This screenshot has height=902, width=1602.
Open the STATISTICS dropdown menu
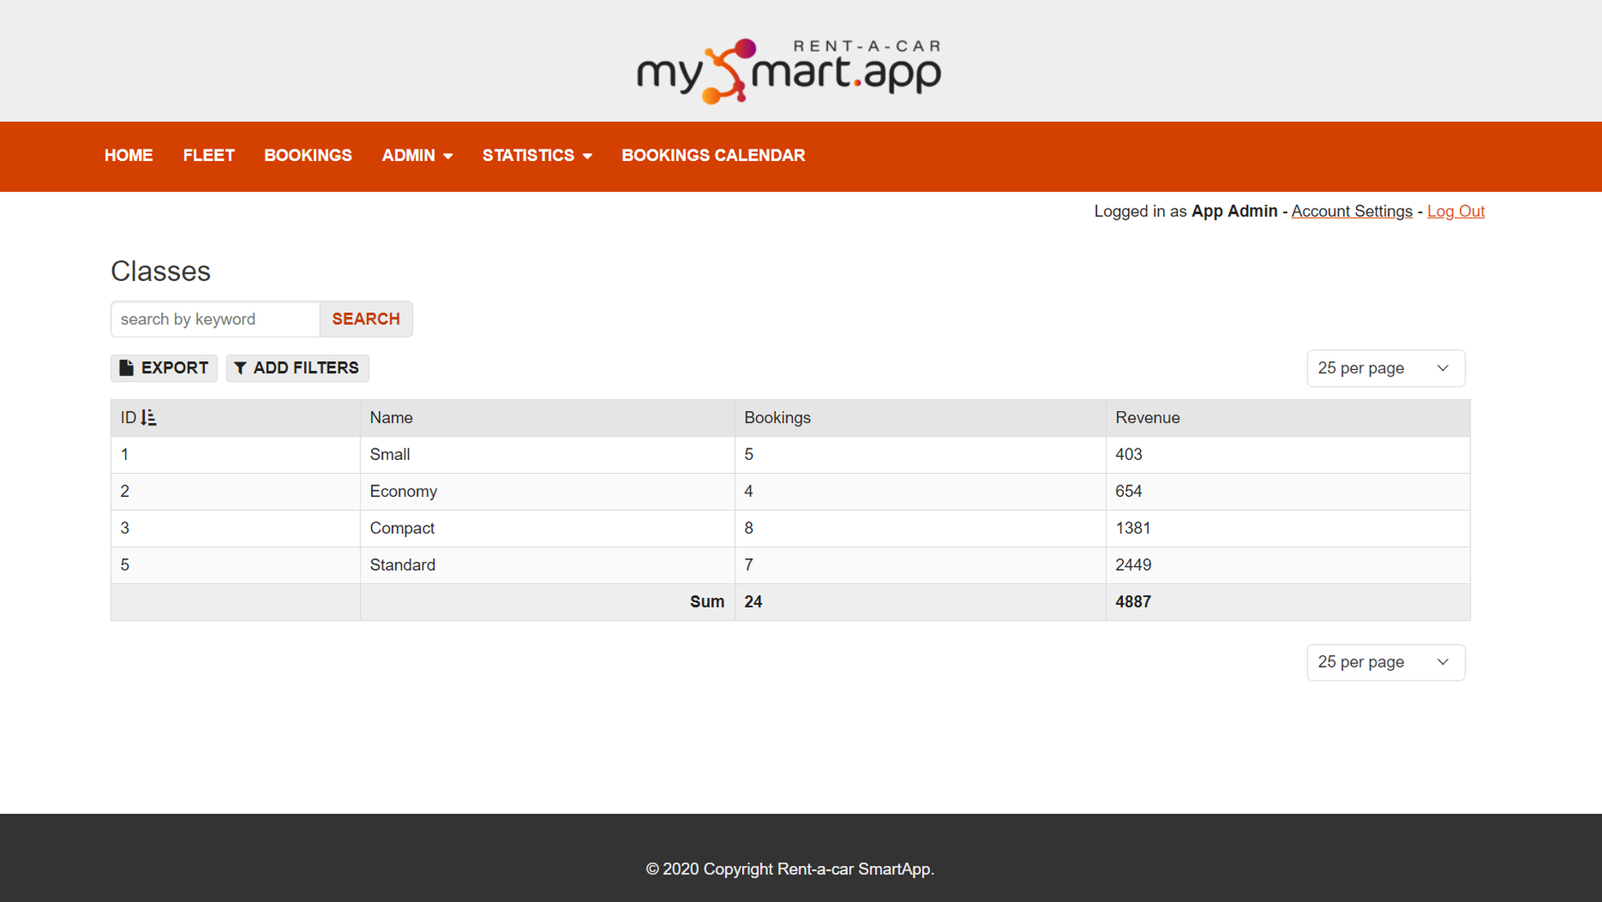pyautogui.click(x=528, y=155)
